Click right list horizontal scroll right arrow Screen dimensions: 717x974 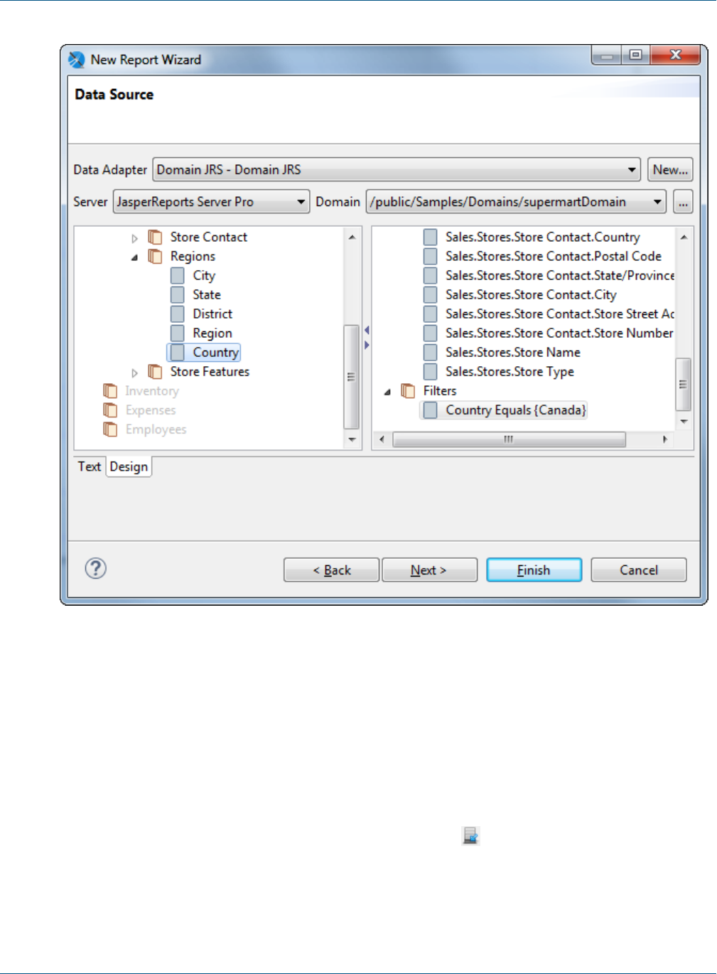tap(664, 439)
